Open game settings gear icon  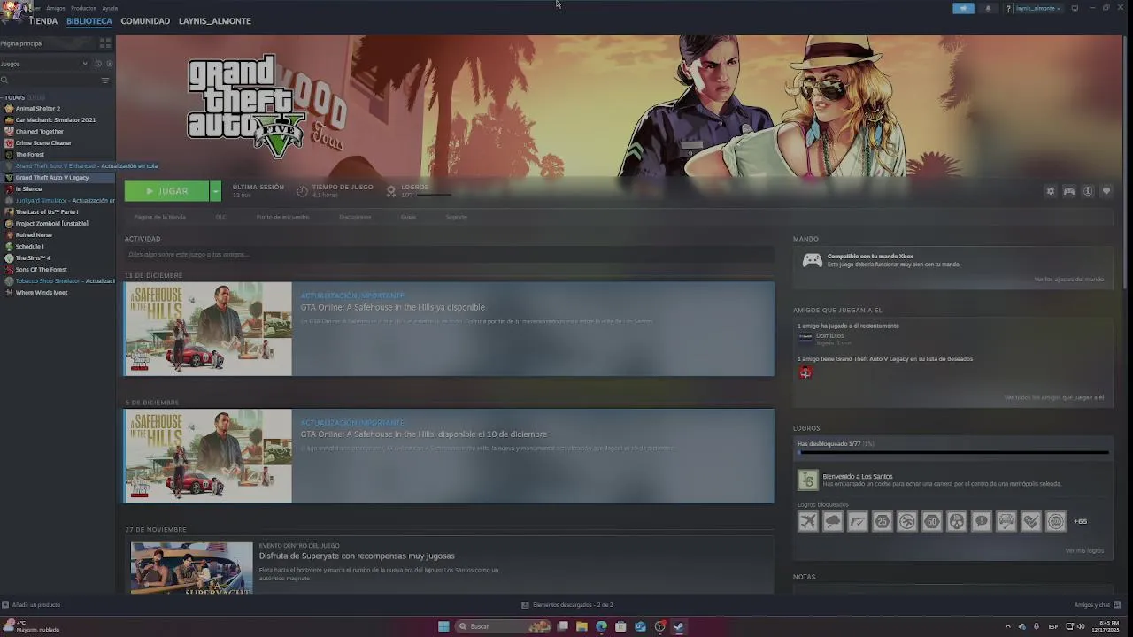point(1051,191)
